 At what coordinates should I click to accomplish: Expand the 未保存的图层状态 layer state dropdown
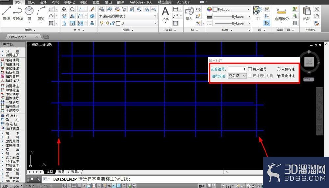point(128,16)
